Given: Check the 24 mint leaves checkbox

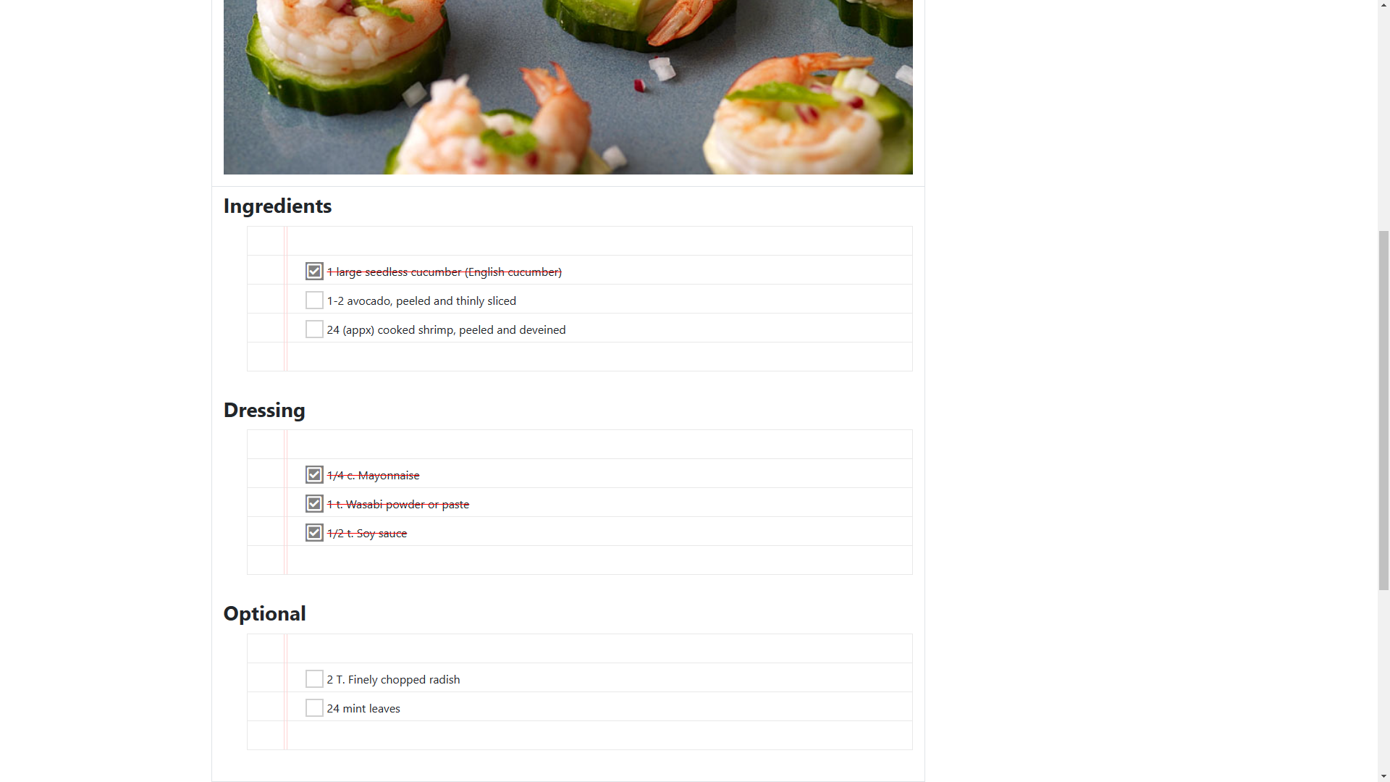Looking at the screenshot, I should [x=314, y=707].
